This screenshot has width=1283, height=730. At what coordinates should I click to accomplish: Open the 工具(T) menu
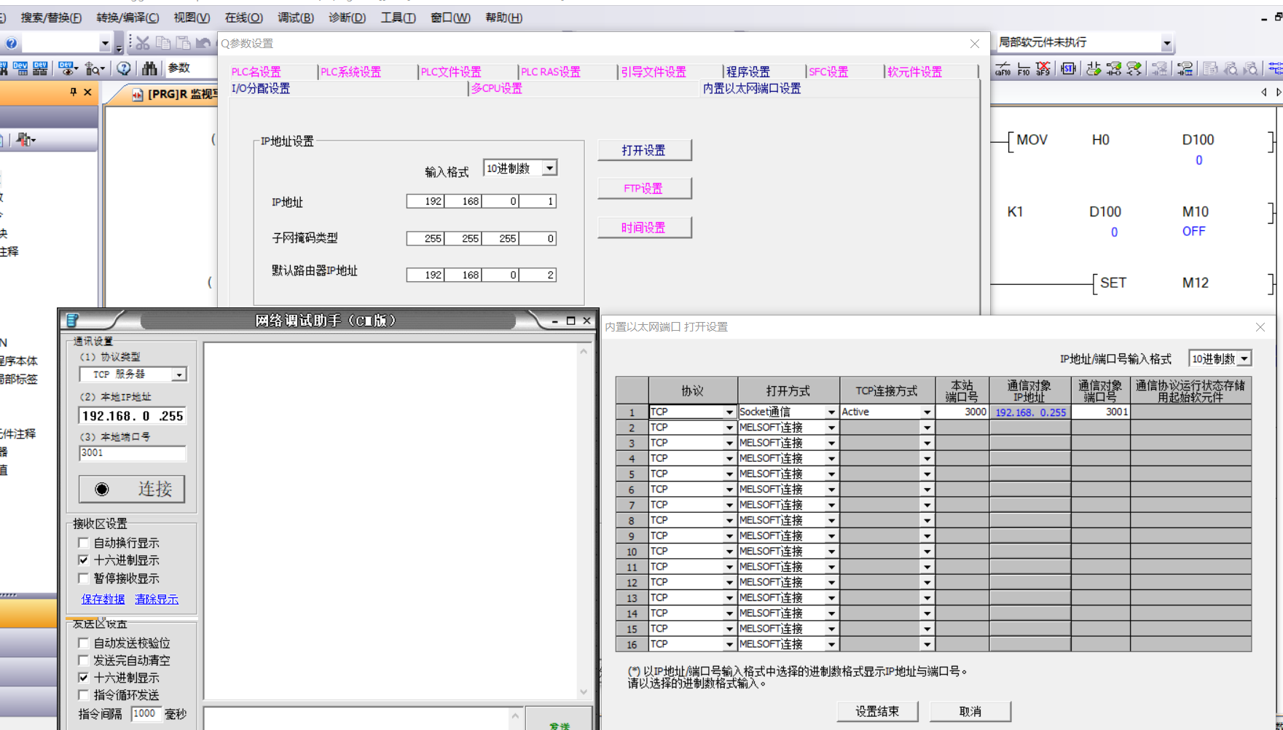(397, 17)
